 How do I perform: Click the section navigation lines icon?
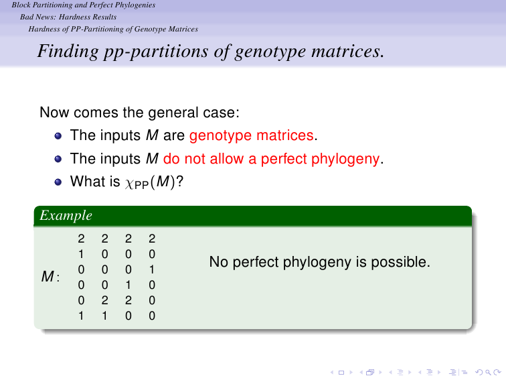coord(430,372)
